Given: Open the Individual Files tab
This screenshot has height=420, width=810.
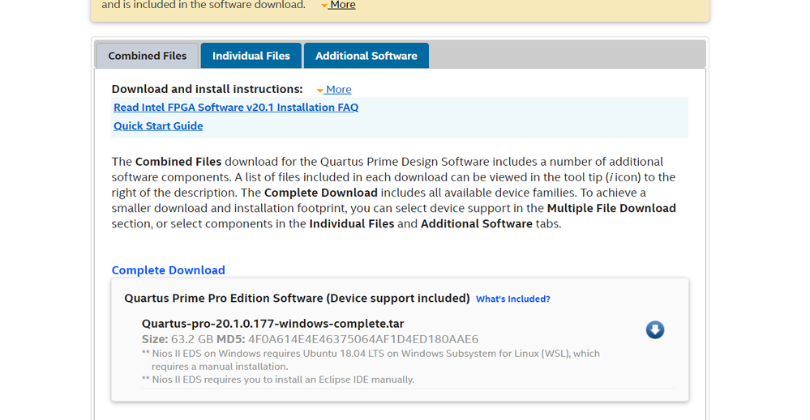Looking at the screenshot, I should (x=251, y=56).
